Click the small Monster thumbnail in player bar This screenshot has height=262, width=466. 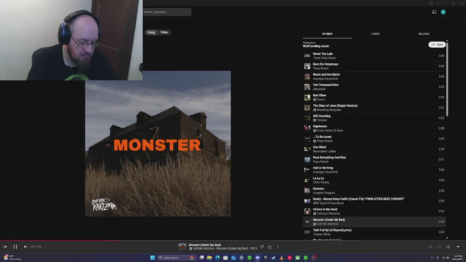coord(182,247)
